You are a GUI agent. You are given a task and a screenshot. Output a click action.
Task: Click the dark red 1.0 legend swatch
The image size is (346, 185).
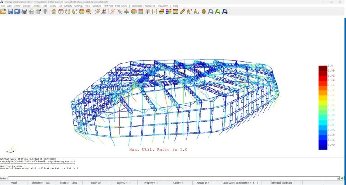click(323, 68)
